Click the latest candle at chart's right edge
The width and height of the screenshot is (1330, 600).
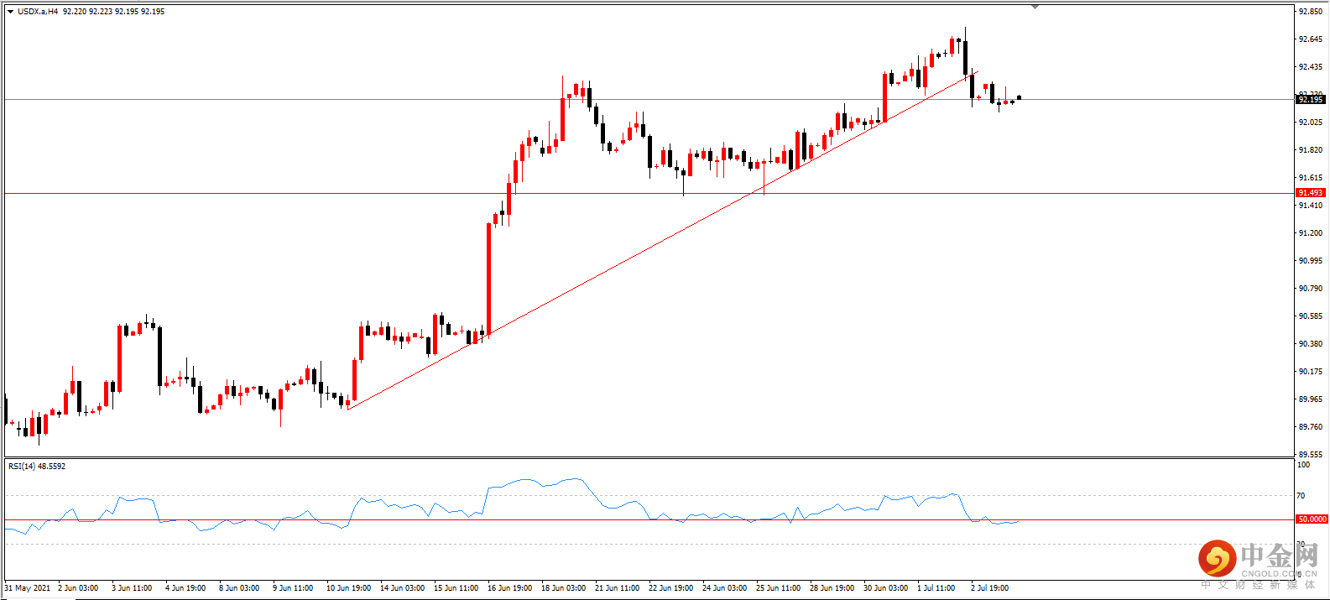[x=1019, y=97]
